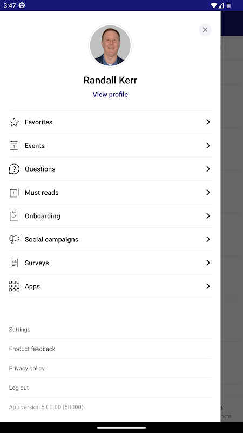Open the Events calendar icon

click(14, 146)
